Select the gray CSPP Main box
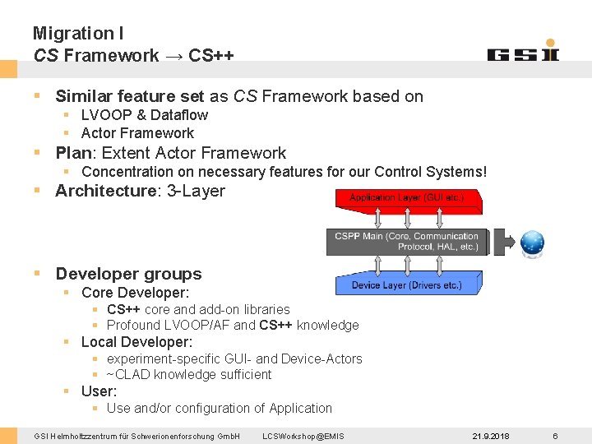The image size is (592, 444). pos(408,242)
